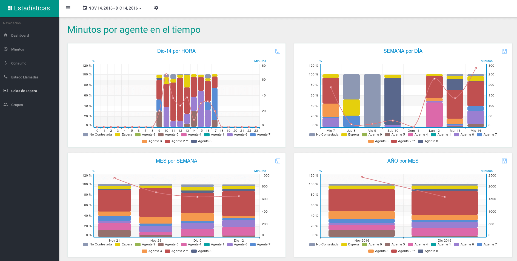Toggle No Contestada legend in SEMANA por DÍA chart
Viewport: 517px width, 261px height.
point(324,134)
